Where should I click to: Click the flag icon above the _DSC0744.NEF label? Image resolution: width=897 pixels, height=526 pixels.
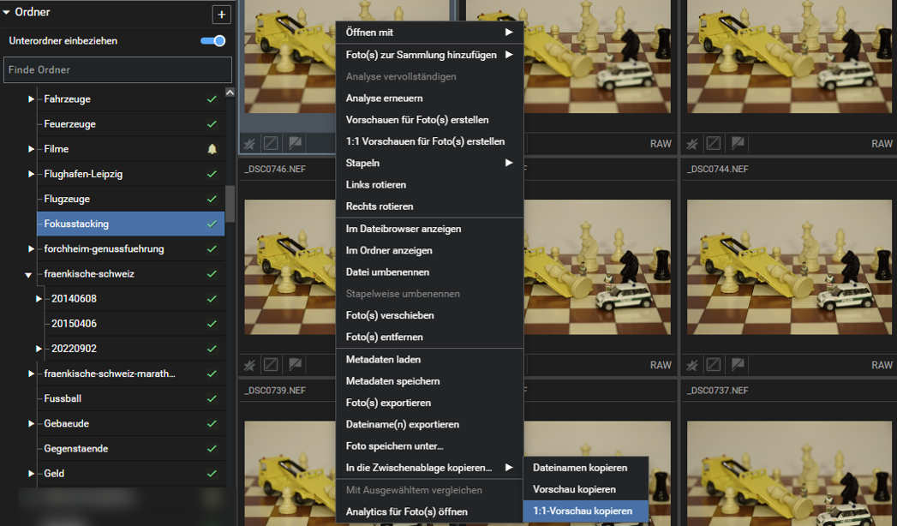pos(738,143)
